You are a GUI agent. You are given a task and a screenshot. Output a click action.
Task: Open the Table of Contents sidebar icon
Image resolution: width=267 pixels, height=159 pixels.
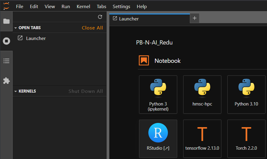pyautogui.click(x=6, y=61)
